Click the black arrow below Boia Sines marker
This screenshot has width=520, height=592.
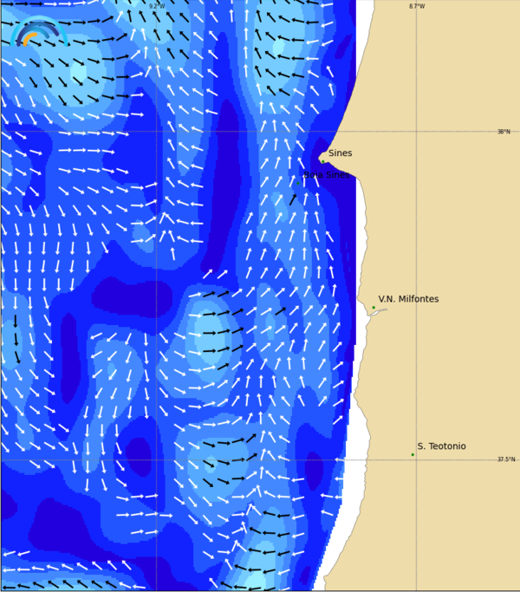click(x=293, y=199)
